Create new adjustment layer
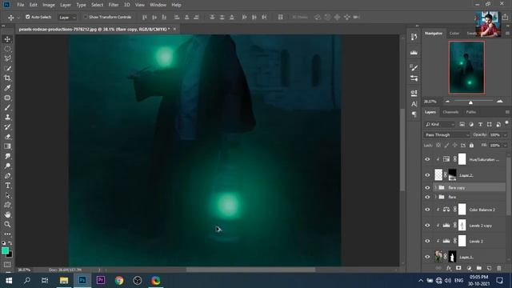Image resolution: width=512 pixels, height=288 pixels. tap(469, 268)
